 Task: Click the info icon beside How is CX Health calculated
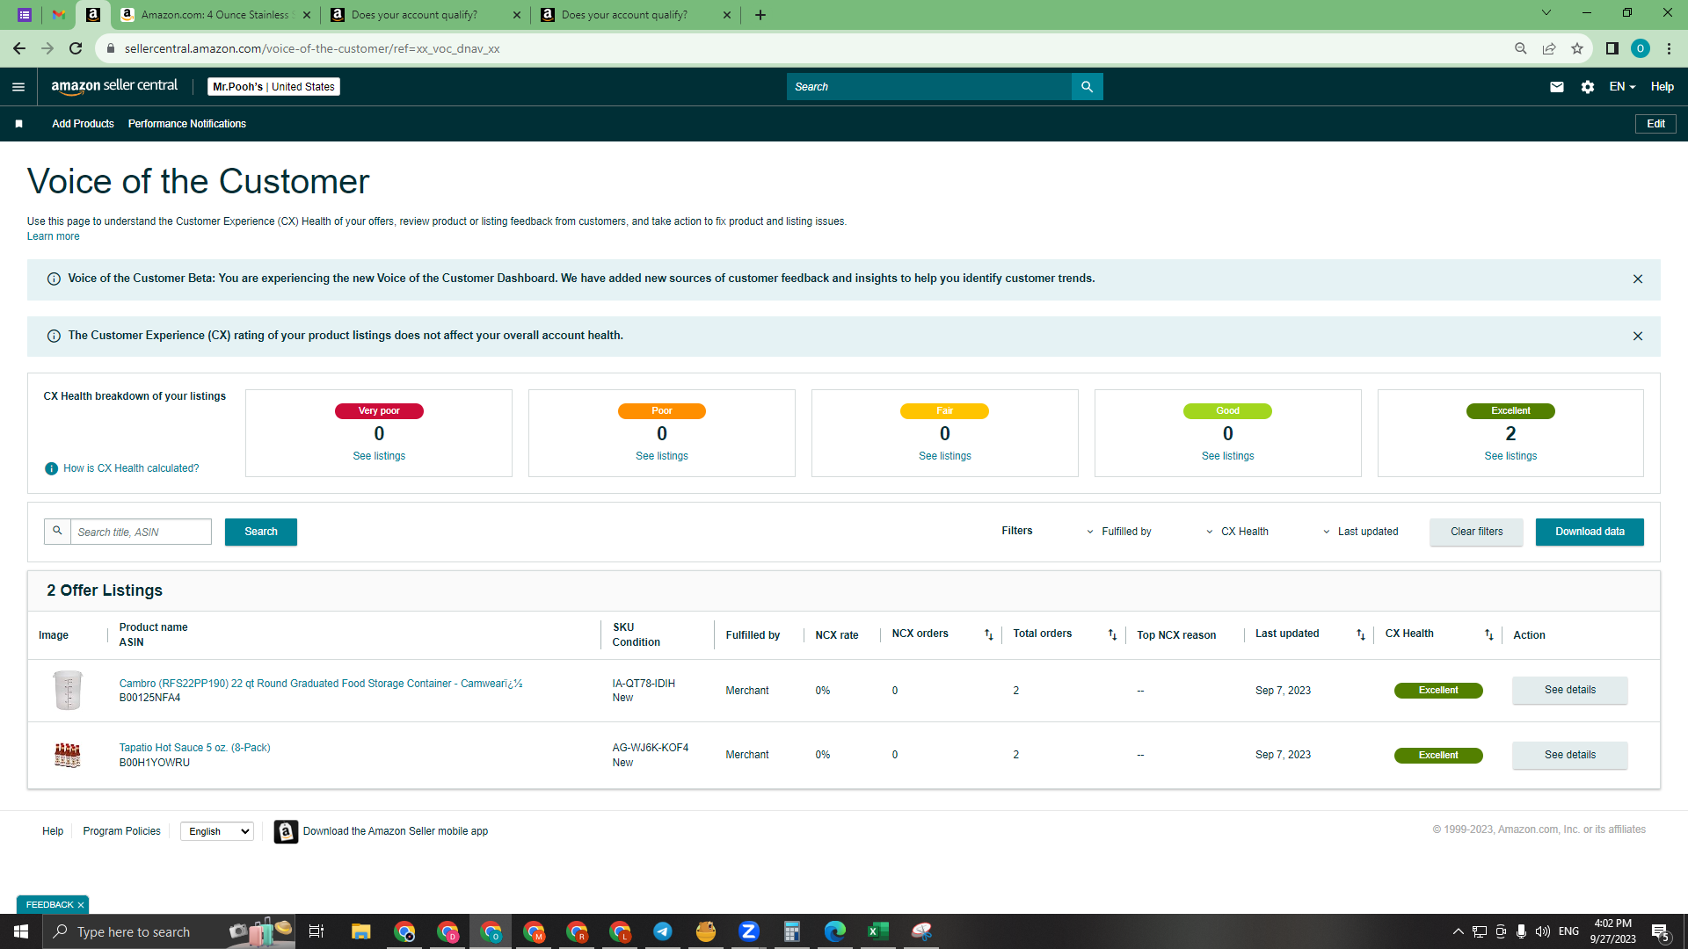[51, 468]
